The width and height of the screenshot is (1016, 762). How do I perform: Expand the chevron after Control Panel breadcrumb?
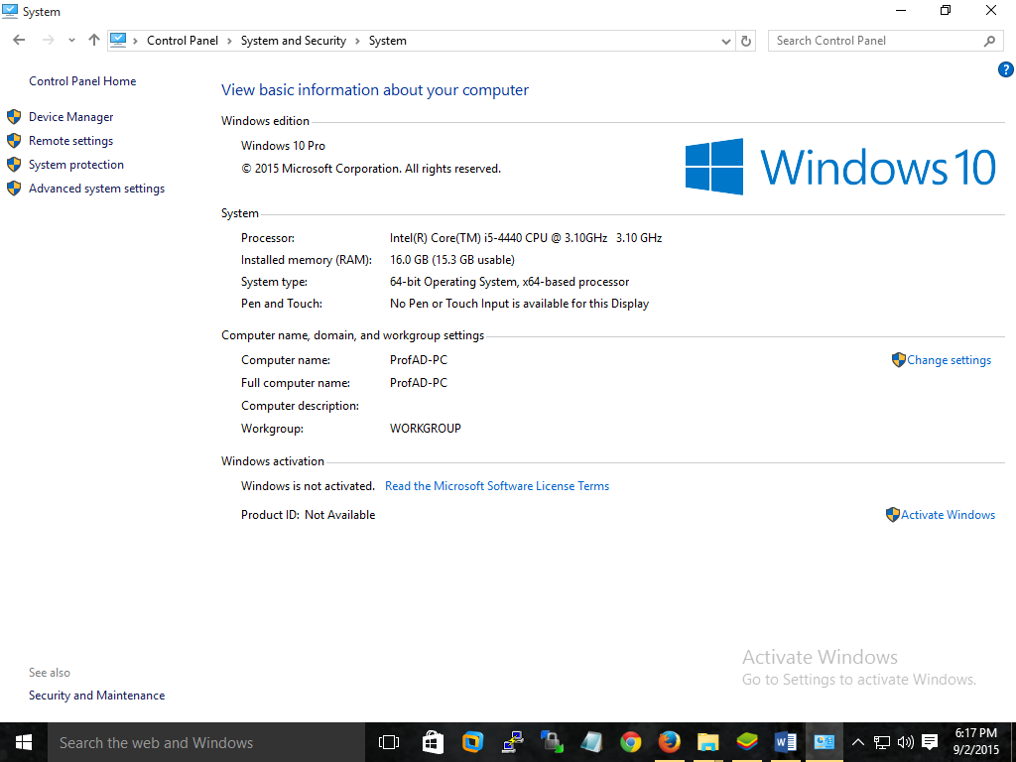(x=229, y=41)
